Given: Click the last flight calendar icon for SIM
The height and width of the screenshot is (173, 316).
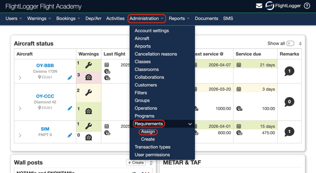Looking at the screenshot, I should (x=107, y=126).
